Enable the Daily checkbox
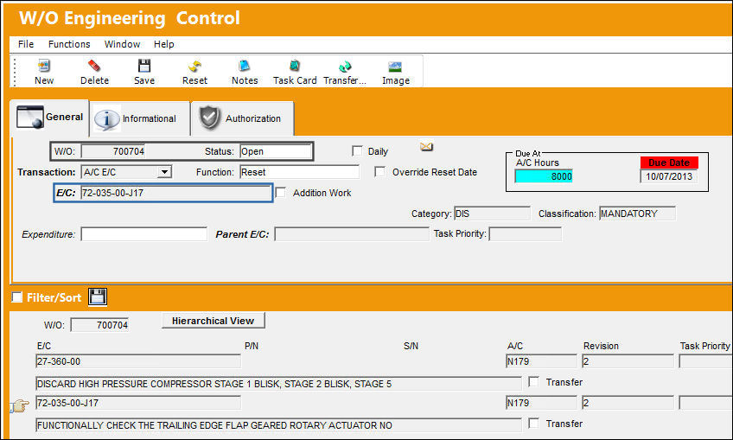 pos(357,151)
